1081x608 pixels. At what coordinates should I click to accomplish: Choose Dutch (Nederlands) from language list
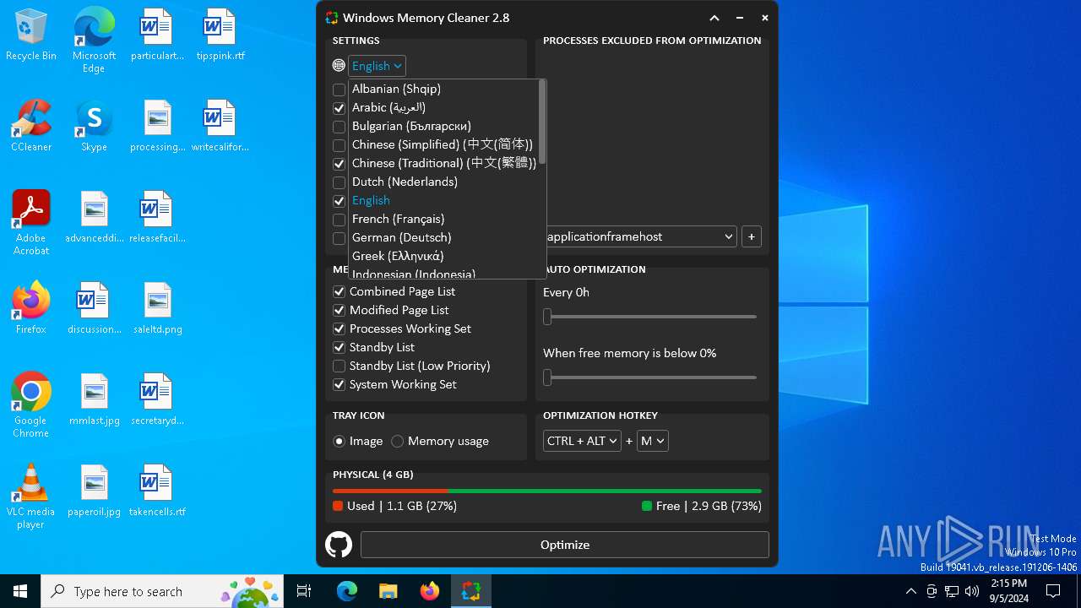(x=405, y=182)
